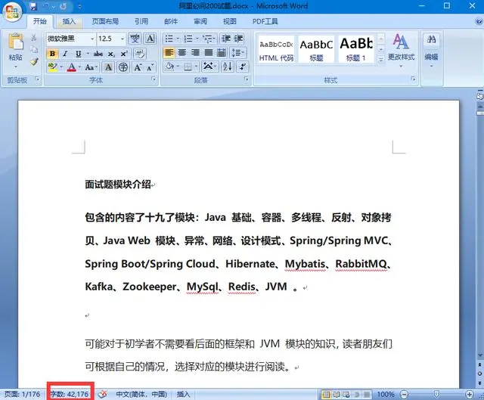Viewport: 484px width, 400px height.
Task: Click the numbered list icon
Action: 188,39
